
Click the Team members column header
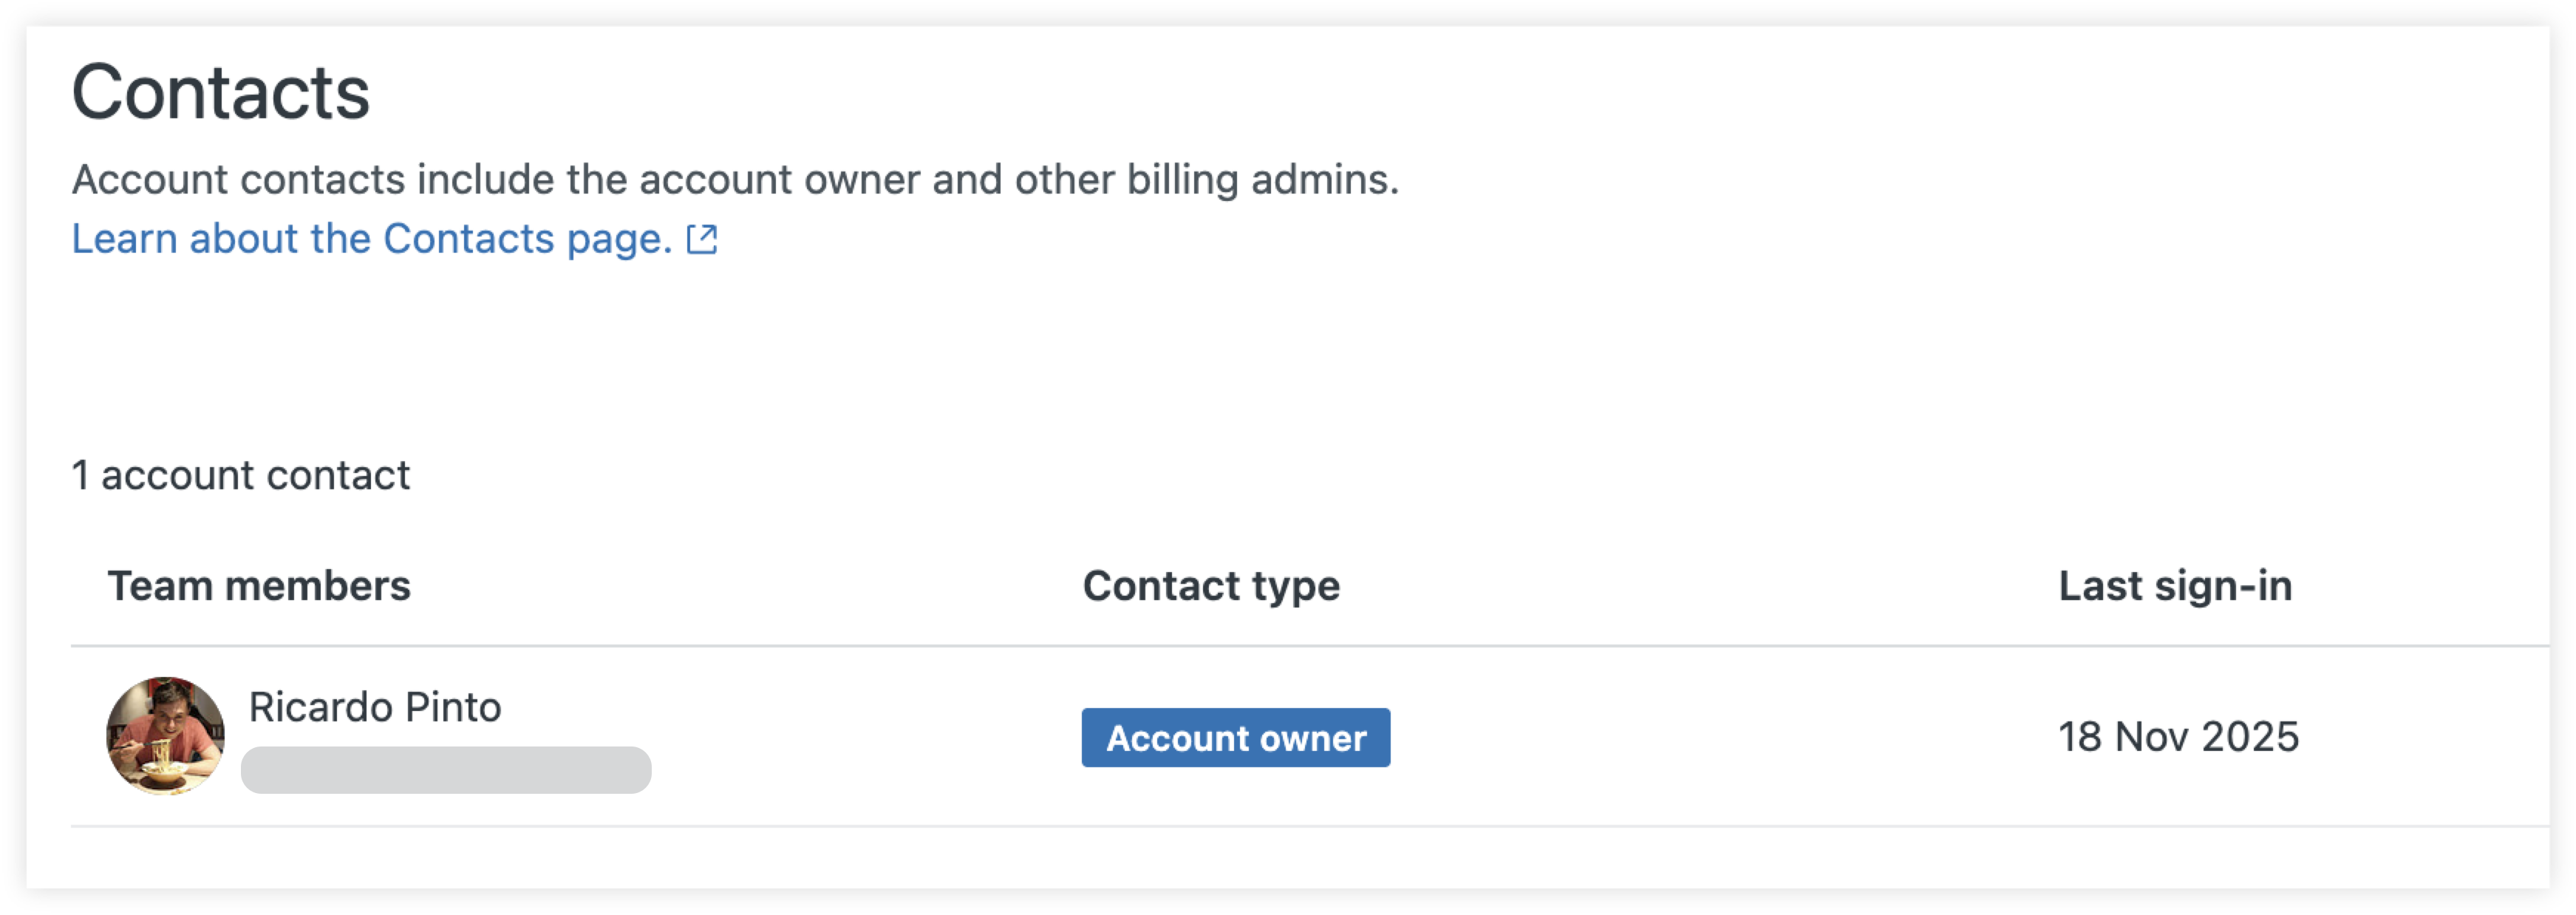pos(261,586)
